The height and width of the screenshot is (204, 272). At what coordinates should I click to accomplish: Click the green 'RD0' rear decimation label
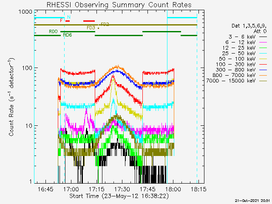(x=53, y=31)
